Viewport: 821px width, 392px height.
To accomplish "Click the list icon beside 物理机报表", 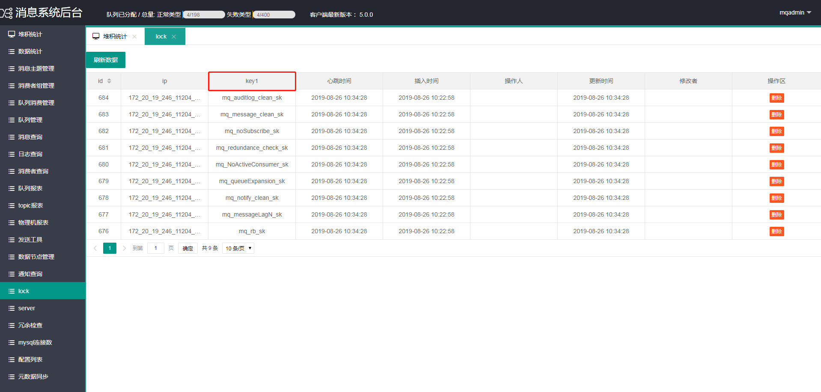I will pos(12,223).
